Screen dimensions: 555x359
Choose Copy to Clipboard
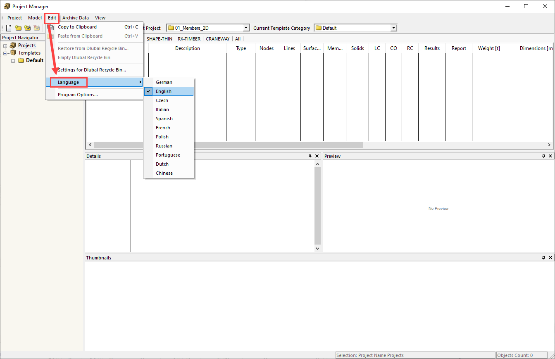(94, 27)
